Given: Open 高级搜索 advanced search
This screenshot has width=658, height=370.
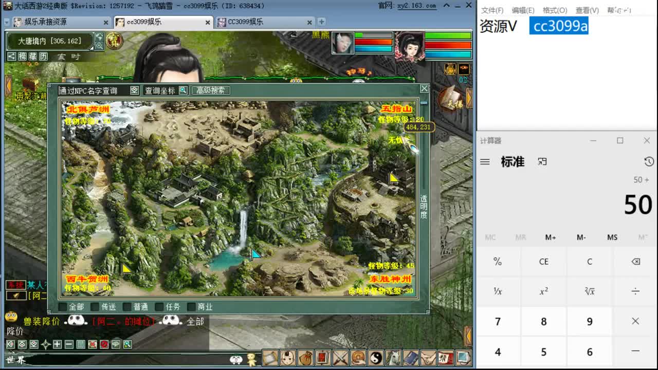Looking at the screenshot, I should pos(211,90).
